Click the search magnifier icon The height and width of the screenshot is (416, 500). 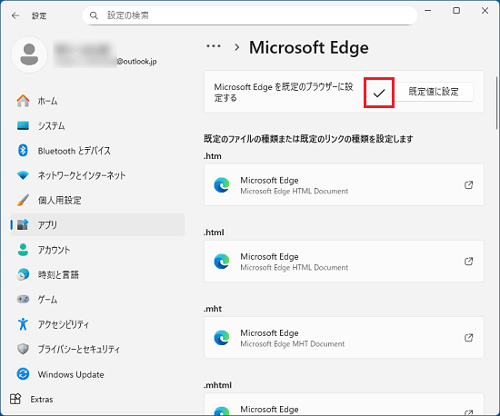(94, 15)
